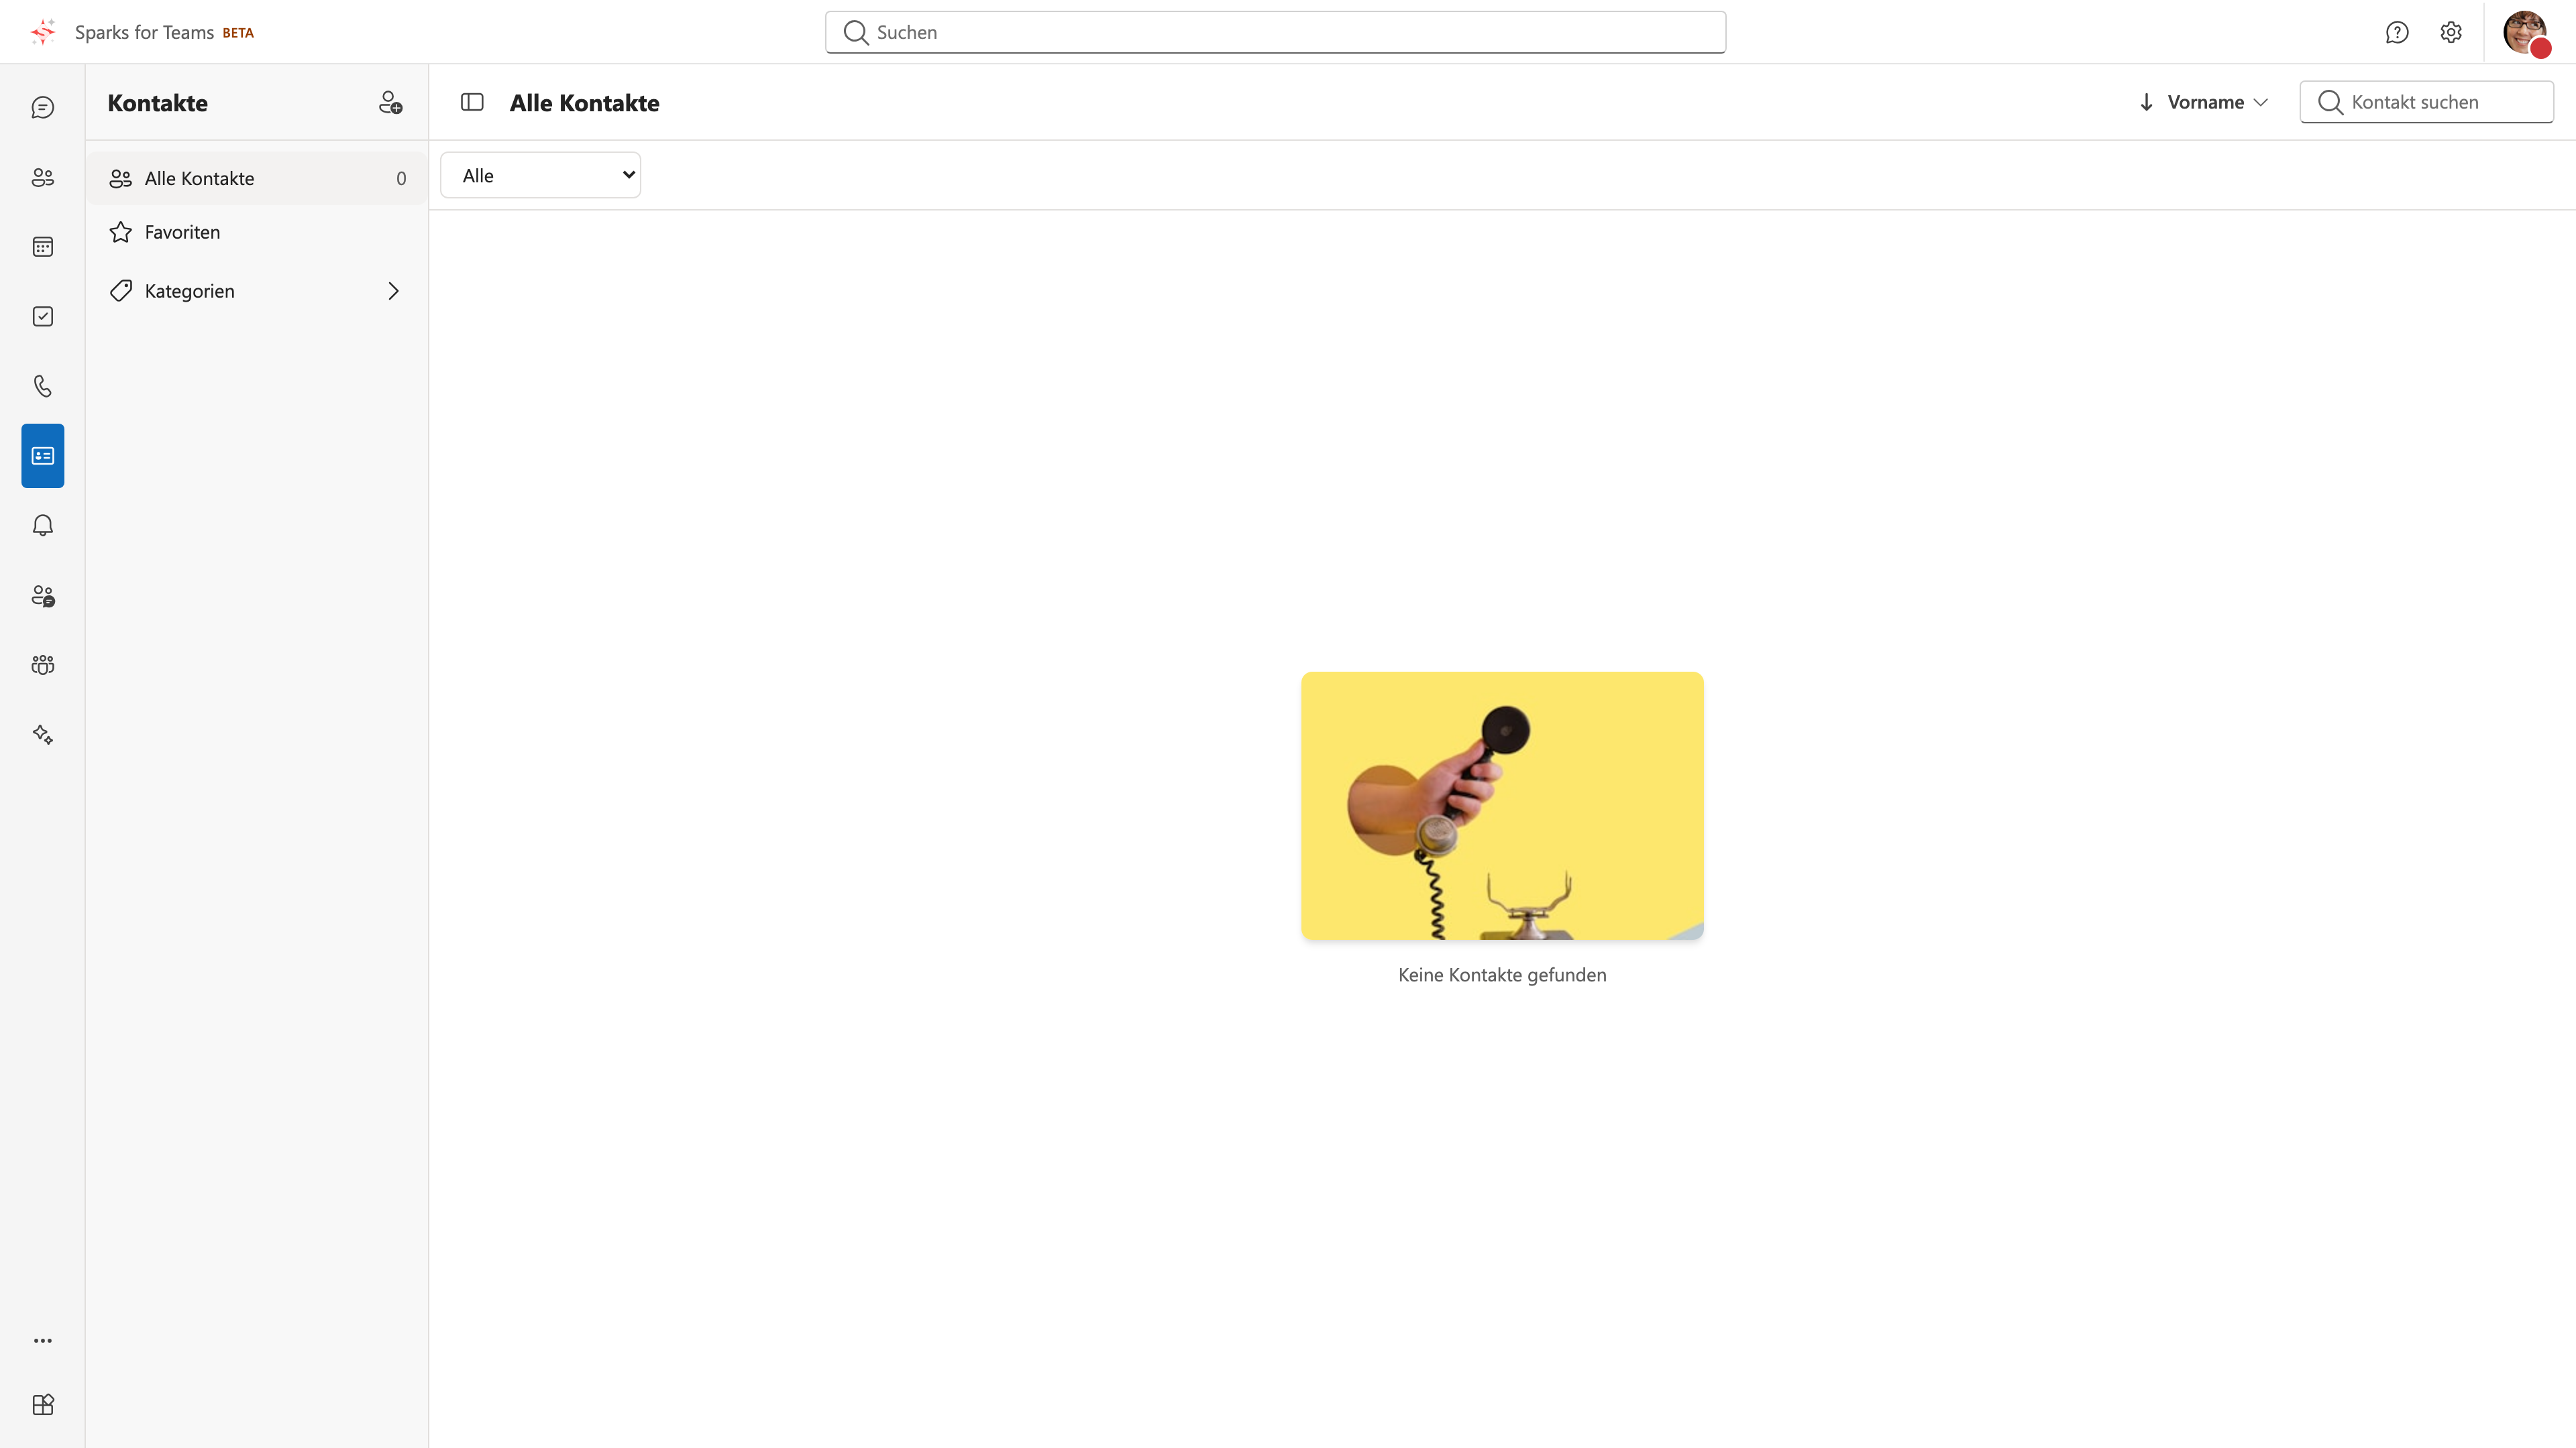Open the apps grid icon at bottom
This screenshot has height=1448, width=2576.
[42, 1404]
